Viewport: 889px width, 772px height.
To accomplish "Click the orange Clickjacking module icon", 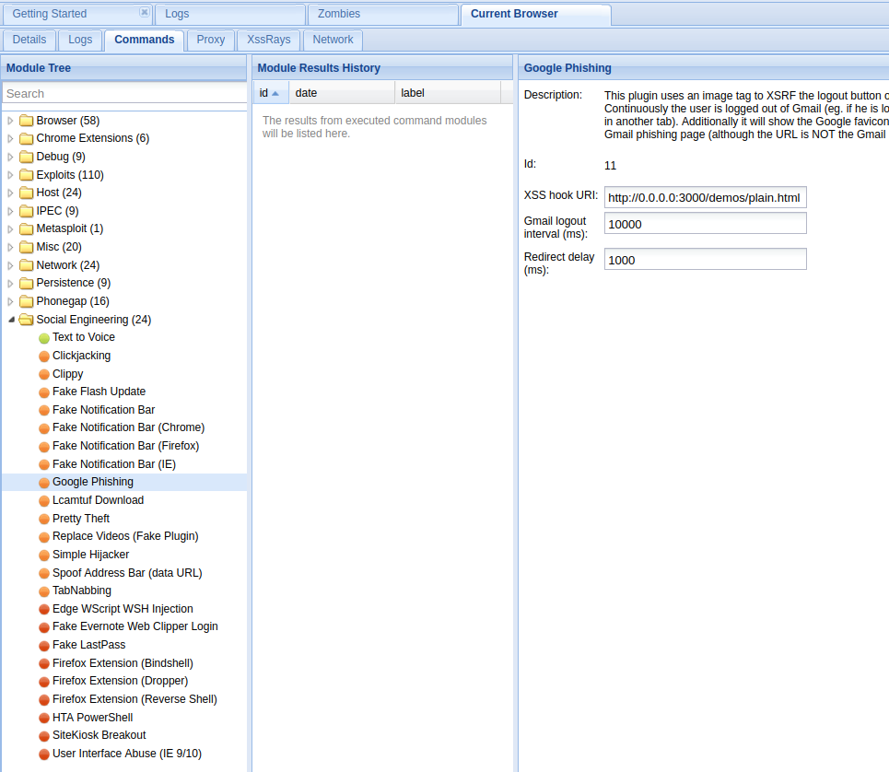I will tap(44, 356).
